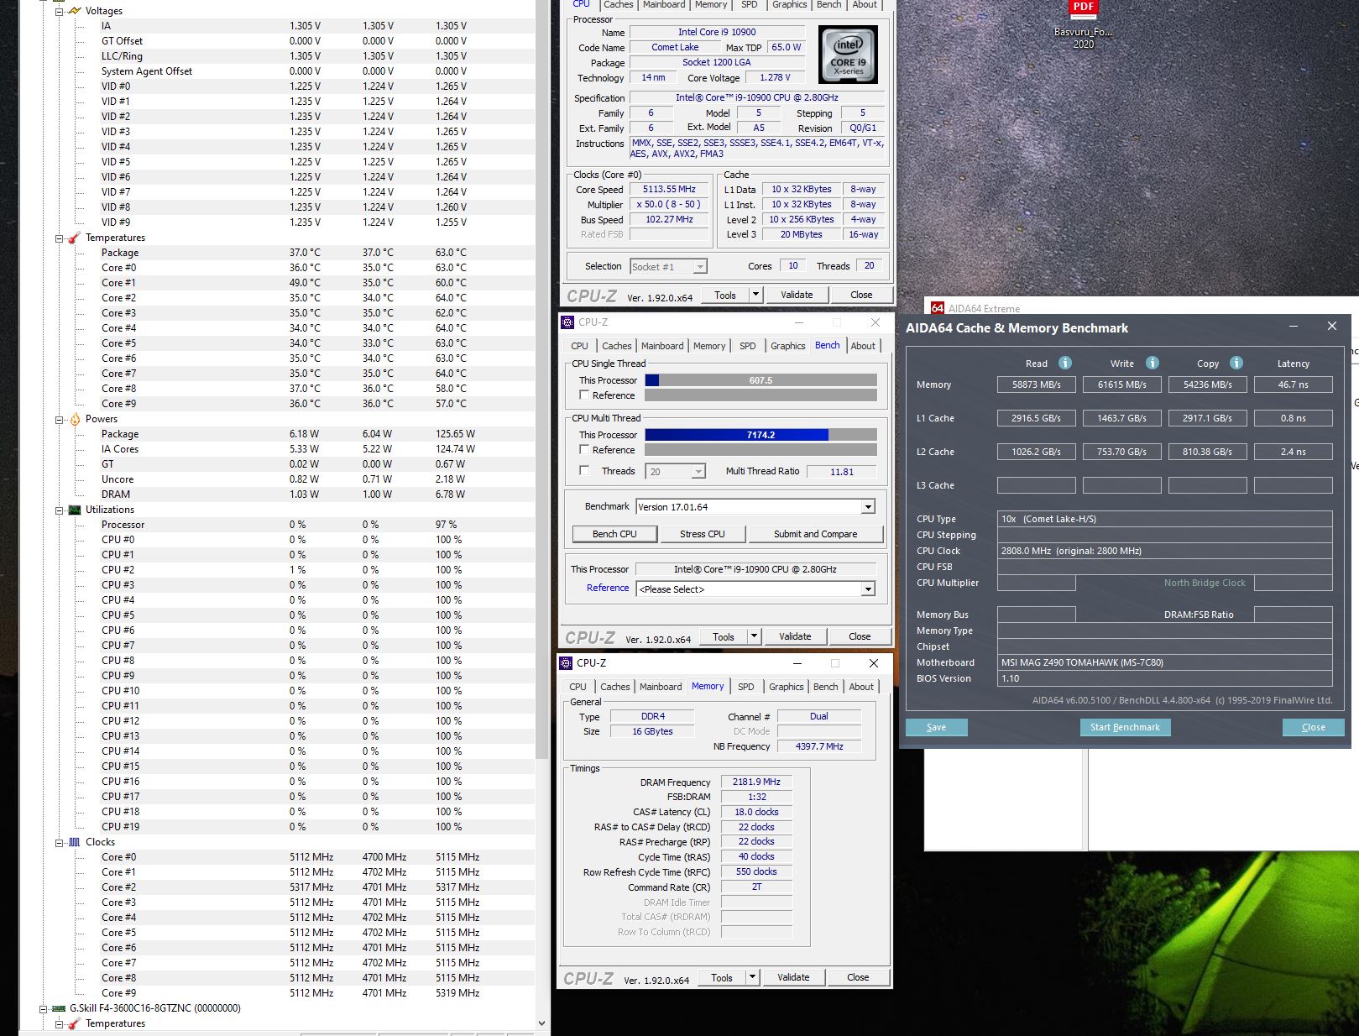The height and width of the screenshot is (1036, 1359).
Task: Switch to SPD tab in CPU-Z Memory window
Action: click(746, 687)
